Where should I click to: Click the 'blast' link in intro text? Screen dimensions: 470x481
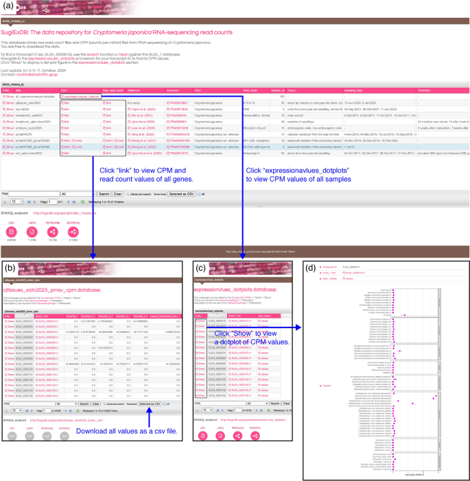124,55
